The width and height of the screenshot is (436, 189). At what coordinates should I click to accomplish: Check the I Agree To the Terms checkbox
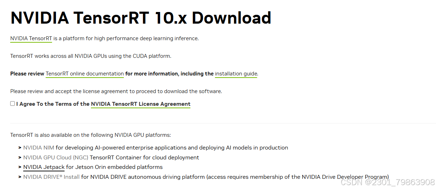click(x=13, y=104)
